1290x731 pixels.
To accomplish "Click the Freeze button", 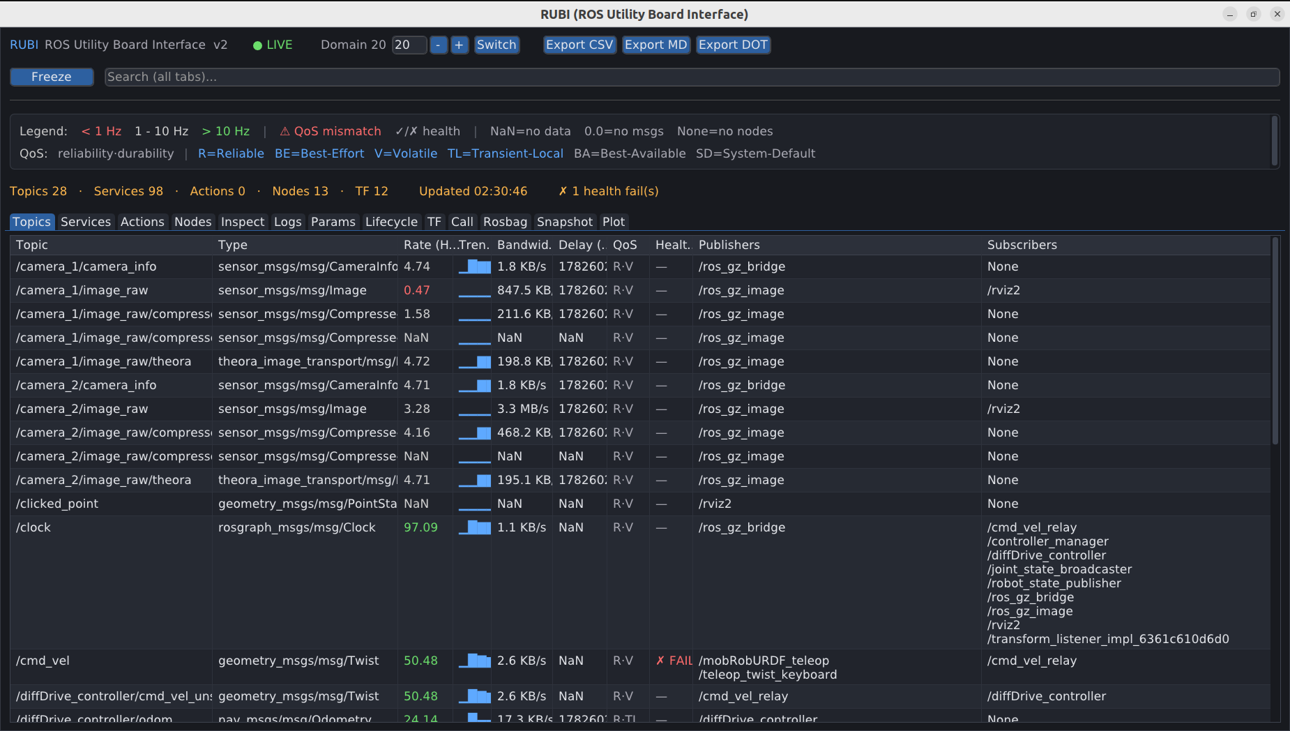I will point(52,77).
